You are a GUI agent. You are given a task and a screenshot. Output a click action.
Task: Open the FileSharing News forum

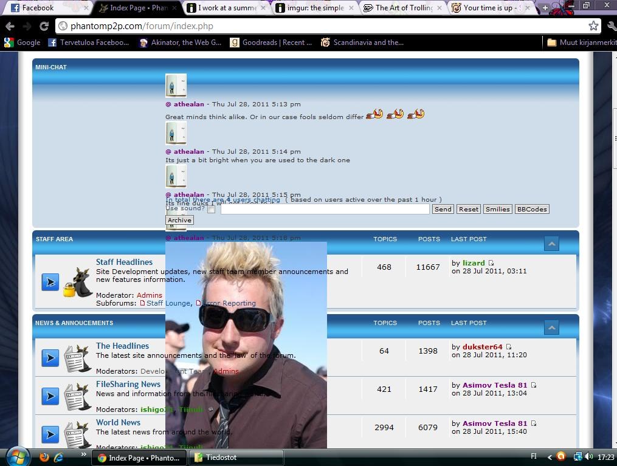[128, 384]
